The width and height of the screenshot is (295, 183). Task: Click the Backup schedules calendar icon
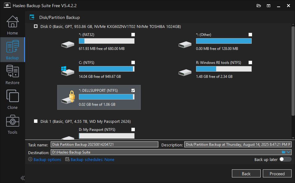click(x=67, y=159)
